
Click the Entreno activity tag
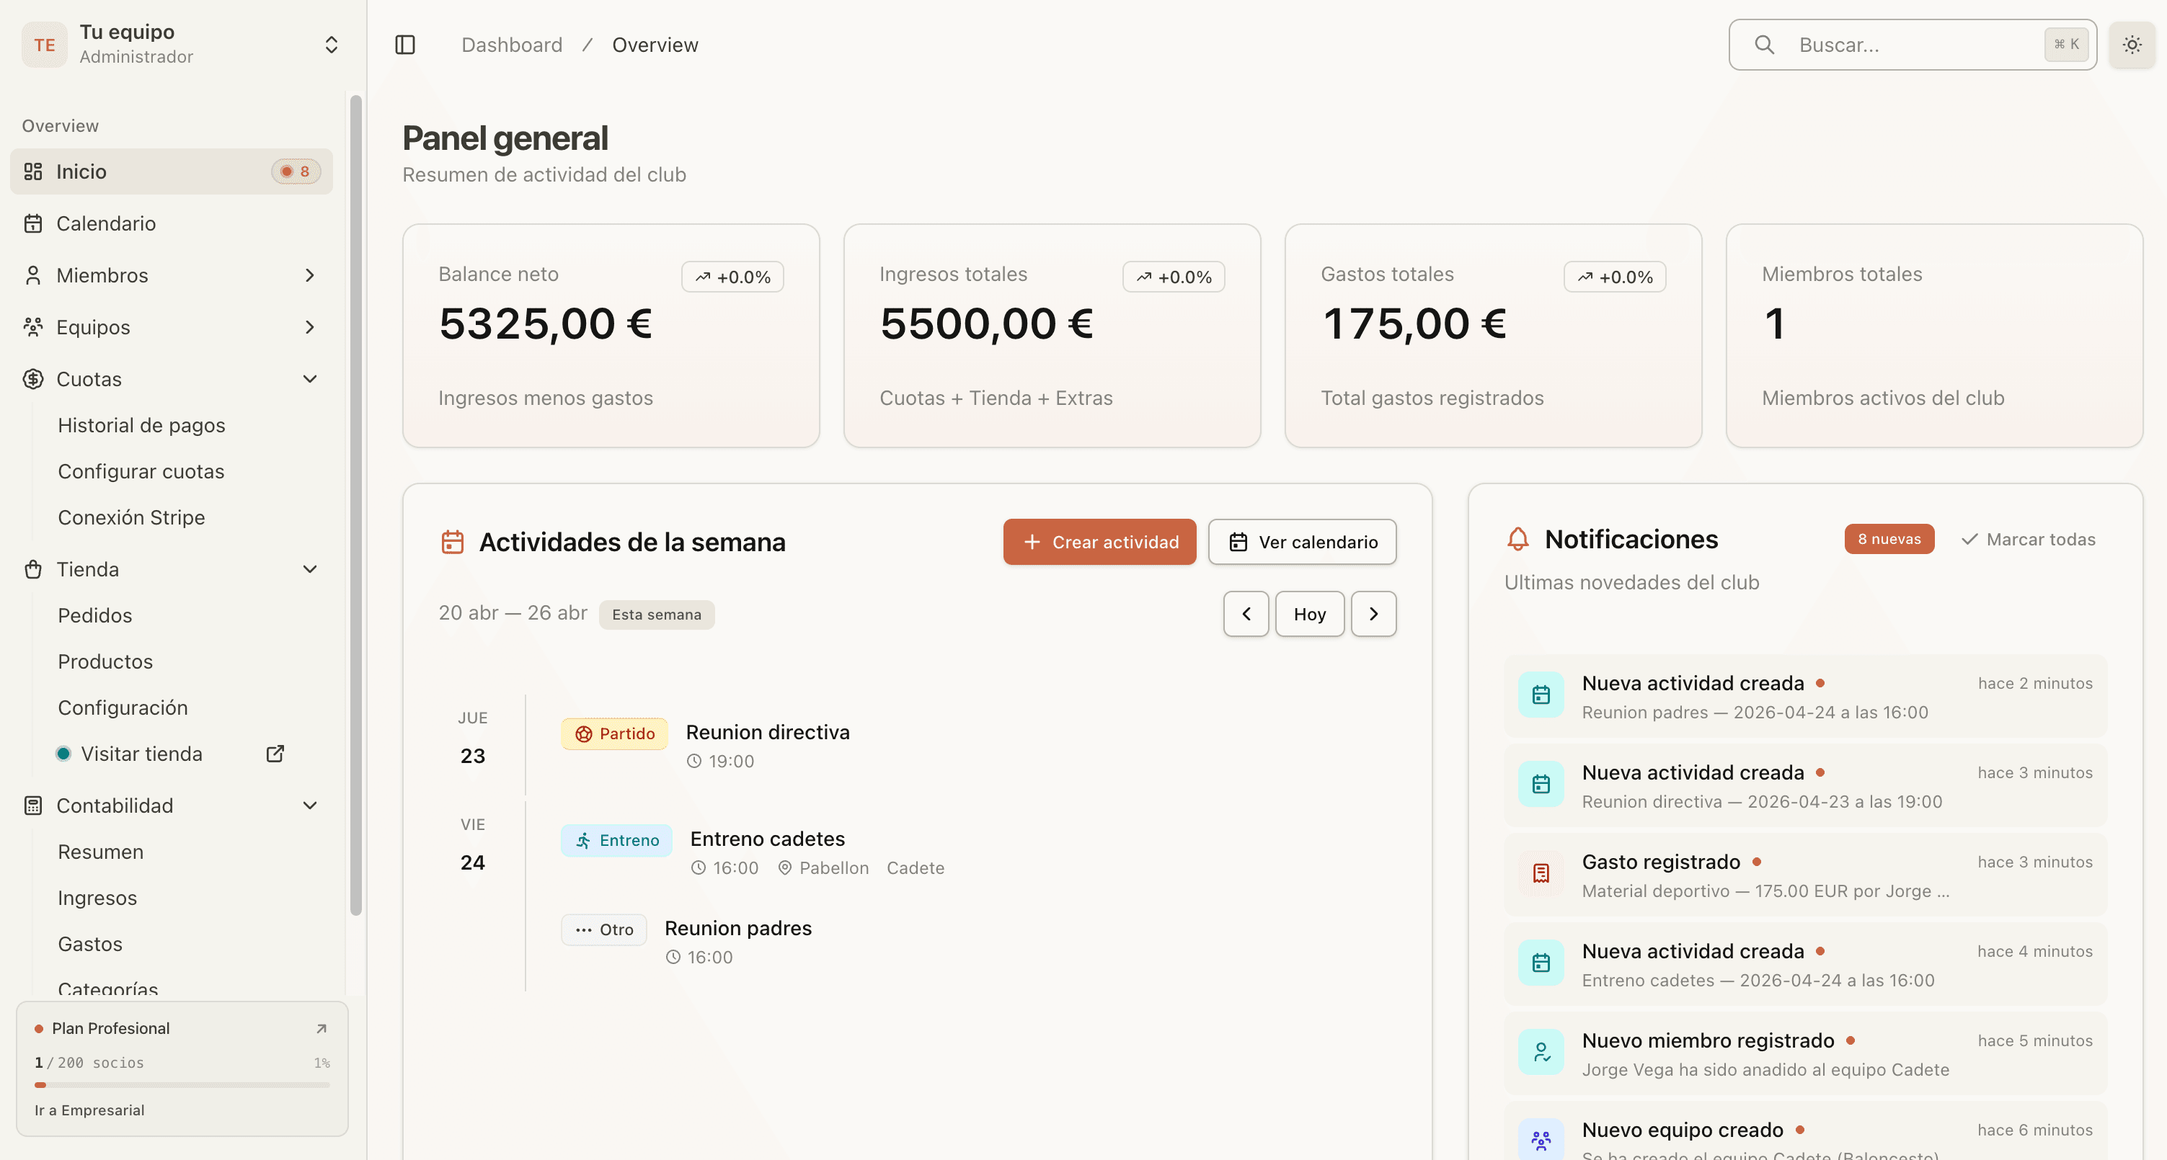[616, 841]
